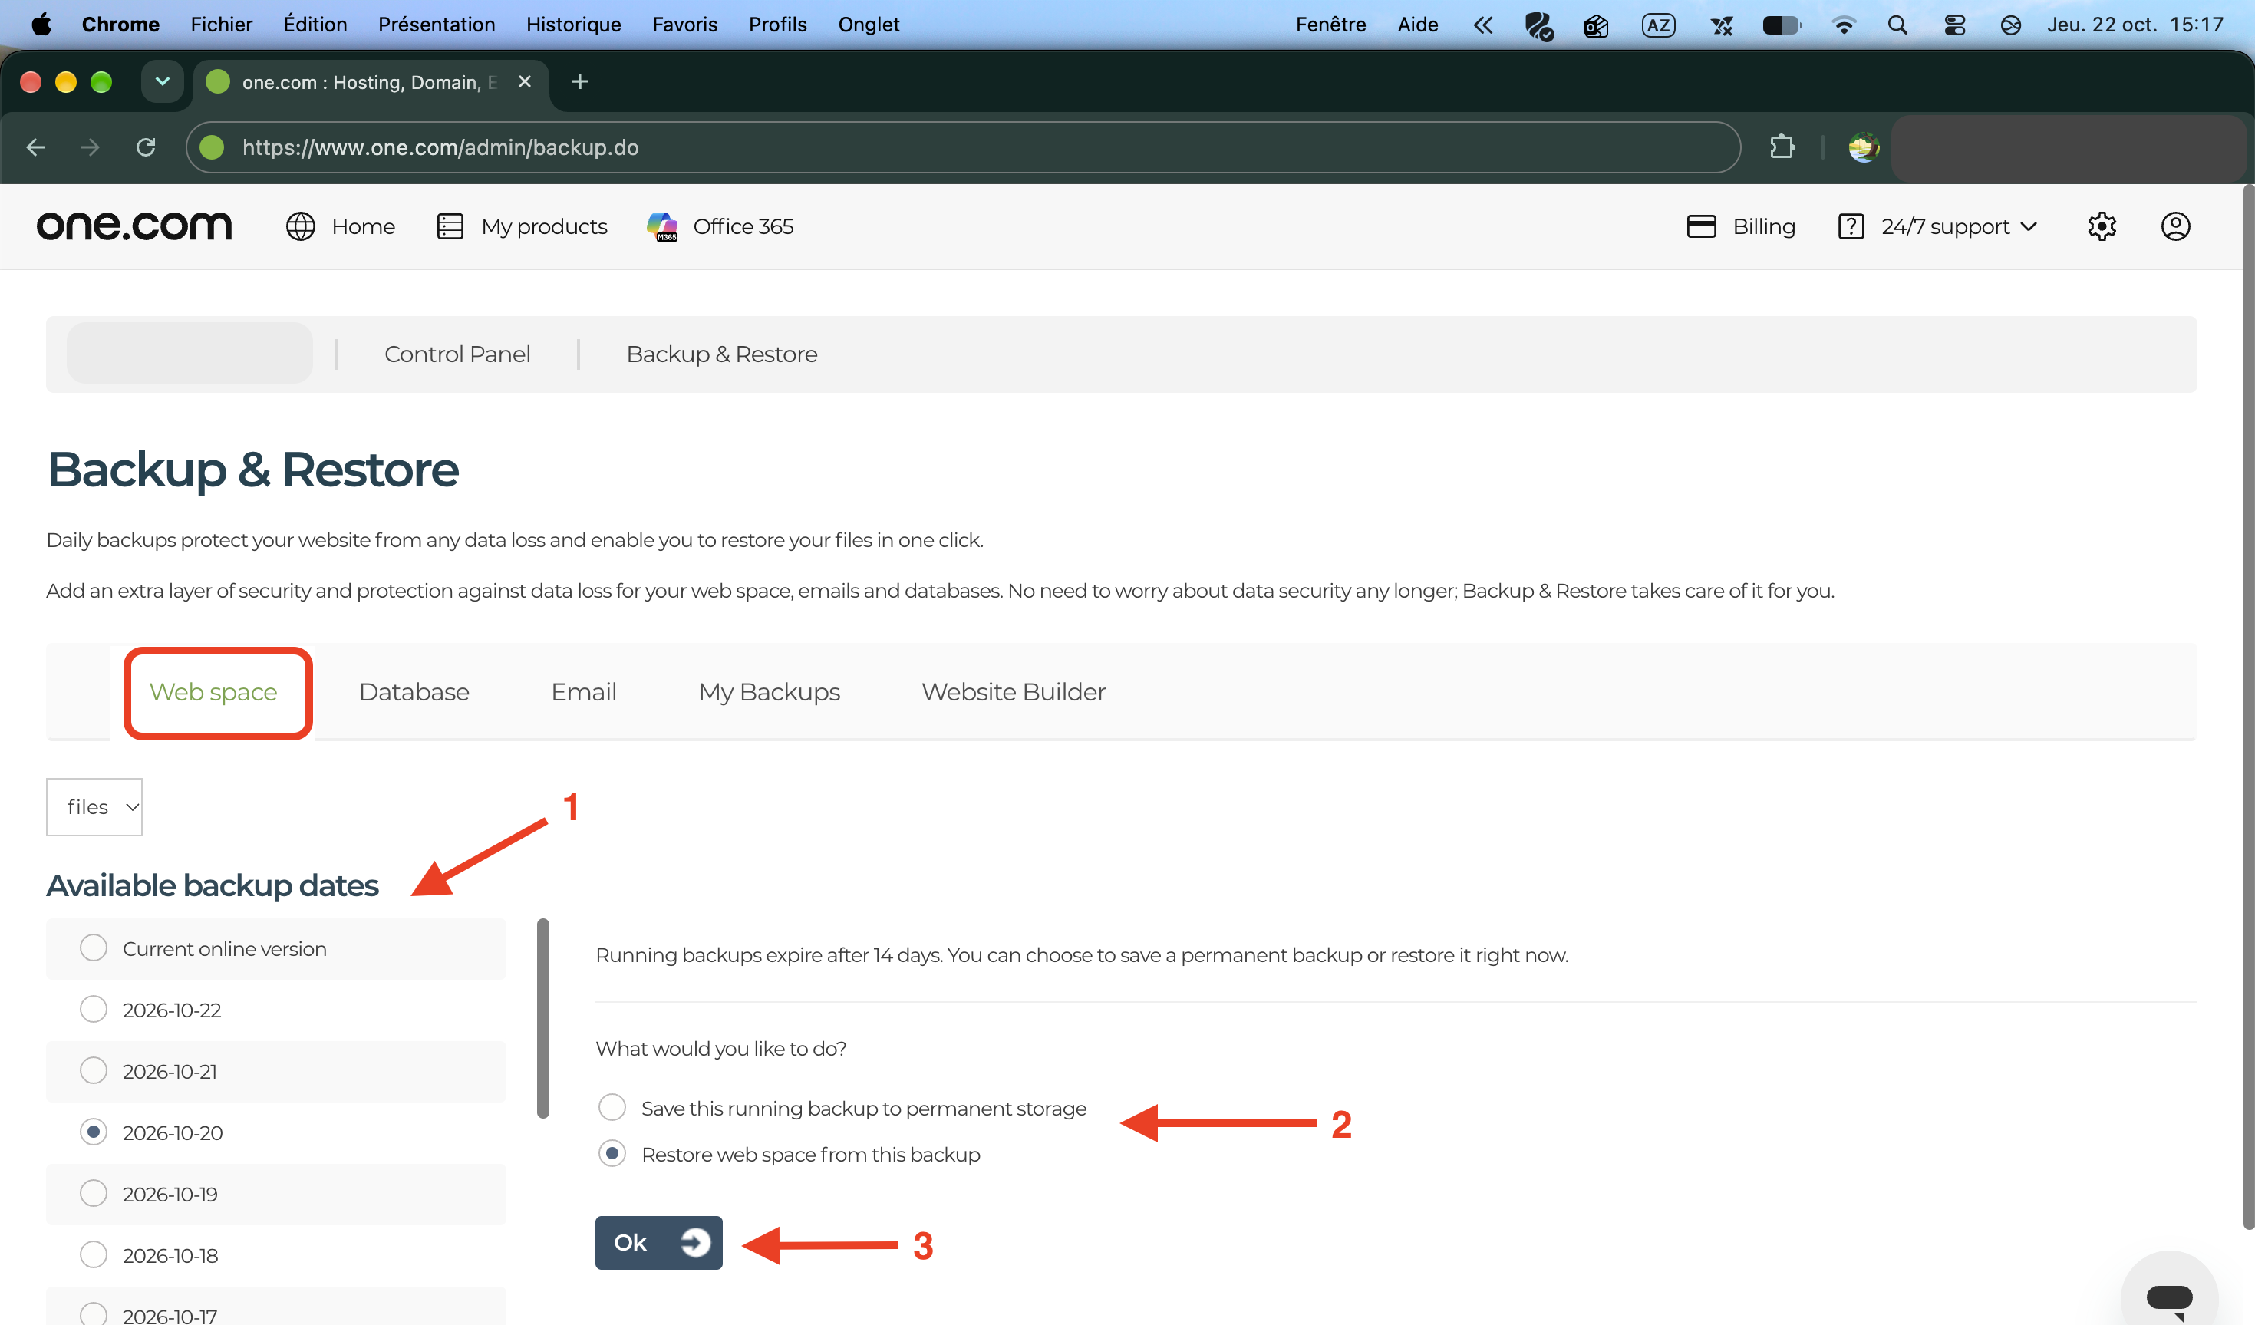
Task: Click the arrow icon on Ok button
Action: [x=695, y=1242]
